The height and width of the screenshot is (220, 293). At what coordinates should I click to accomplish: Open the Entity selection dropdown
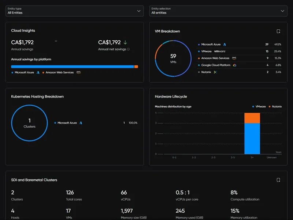(218, 11)
